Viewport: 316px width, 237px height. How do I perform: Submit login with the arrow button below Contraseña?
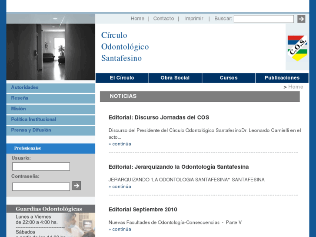(77, 186)
